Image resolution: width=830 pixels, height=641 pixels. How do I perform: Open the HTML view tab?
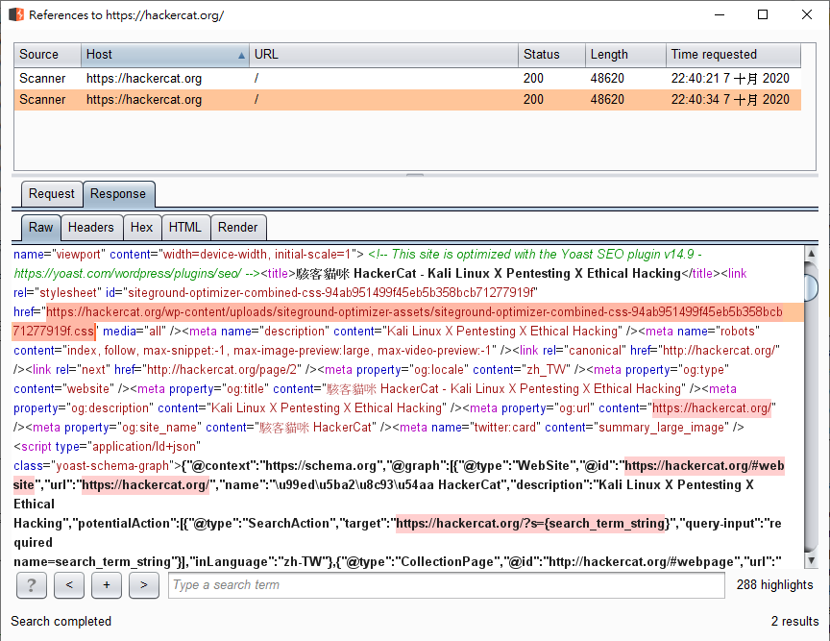click(x=185, y=227)
